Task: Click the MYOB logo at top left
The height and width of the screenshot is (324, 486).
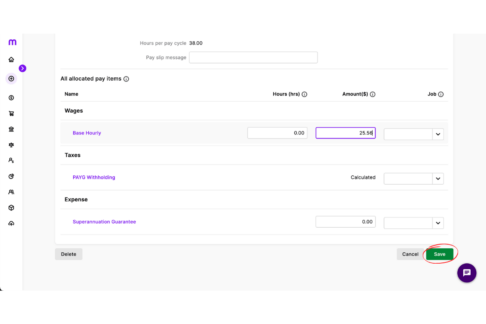Action: click(x=12, y=42)
